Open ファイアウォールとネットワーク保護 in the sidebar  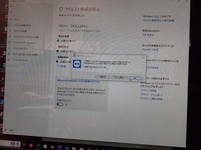pos(24,37)
